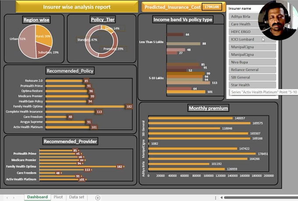Click the tab bar splitter dots
298x201 pixels.
click(x=215, y=198)
